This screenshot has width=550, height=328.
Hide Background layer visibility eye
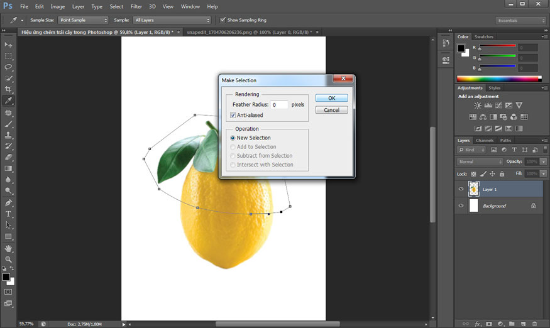461,205
